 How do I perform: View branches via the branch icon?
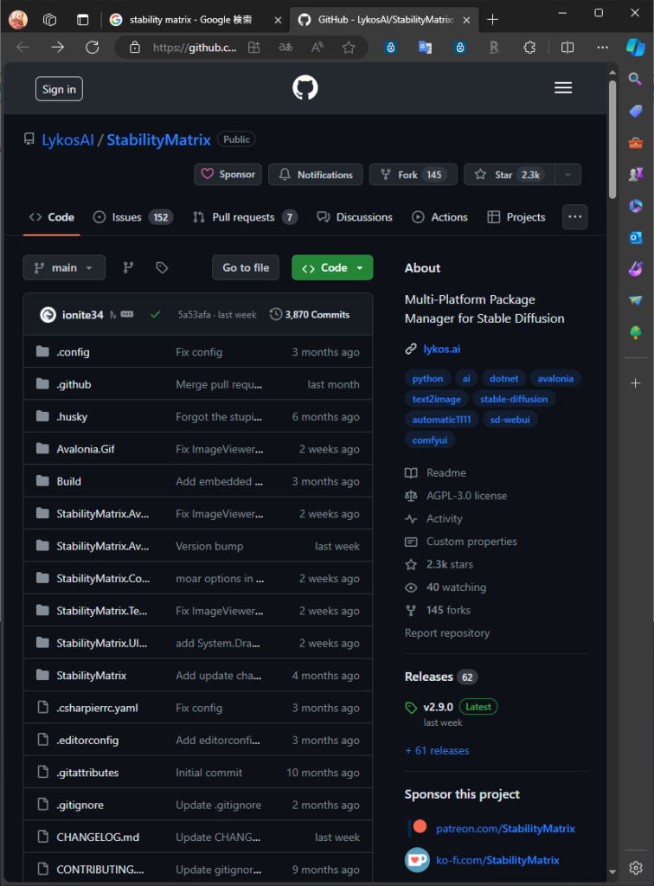(x=129, y=268)
